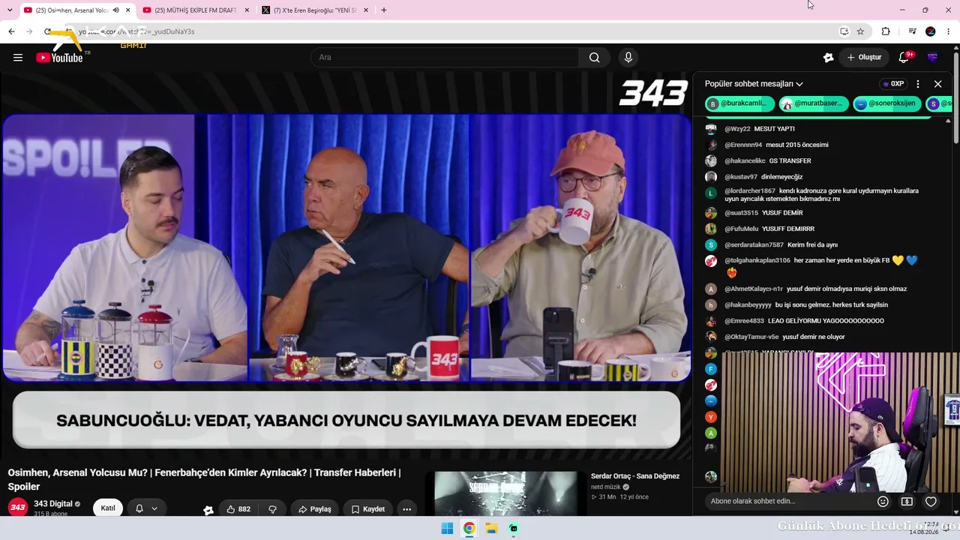Dislike the video
Viewport: 960px width, 540px height.
tap(273, 509)
